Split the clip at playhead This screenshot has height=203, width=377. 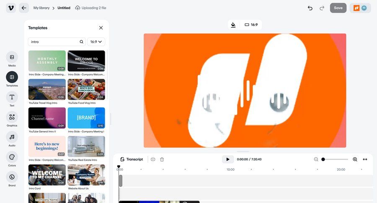pyautogui.click(x=153, y=159)
